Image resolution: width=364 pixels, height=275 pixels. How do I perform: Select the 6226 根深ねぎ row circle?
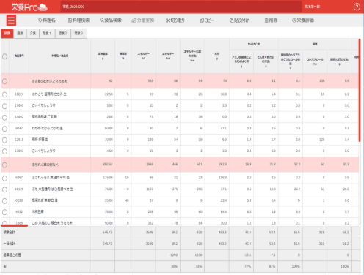pos(4,201)
